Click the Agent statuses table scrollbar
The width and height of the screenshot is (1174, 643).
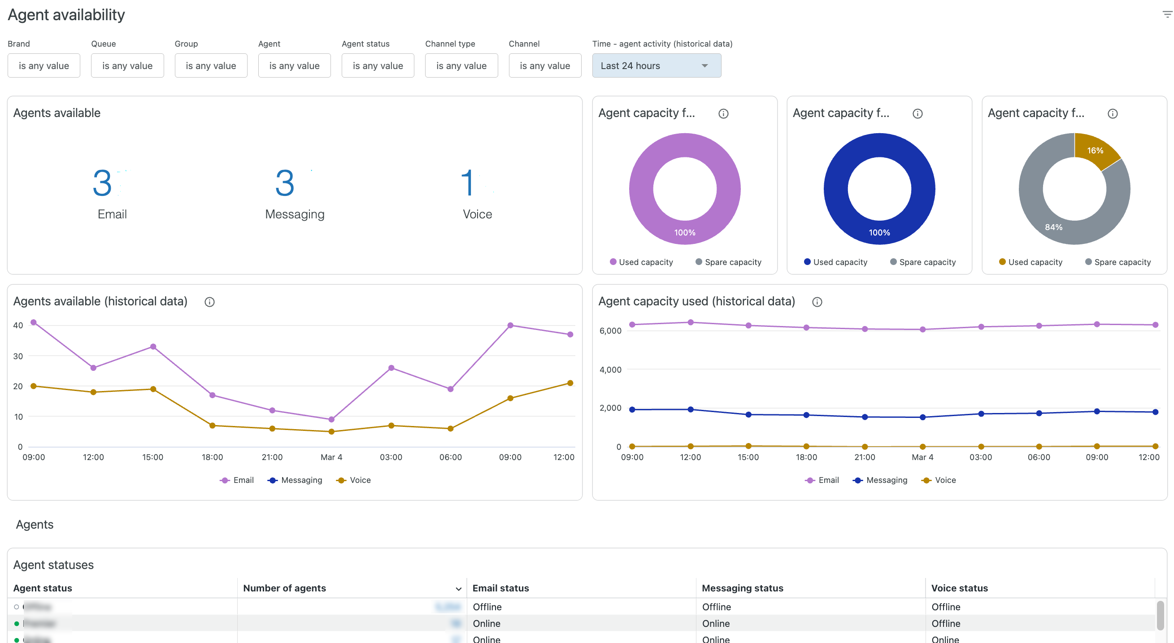click(1160, 615)
